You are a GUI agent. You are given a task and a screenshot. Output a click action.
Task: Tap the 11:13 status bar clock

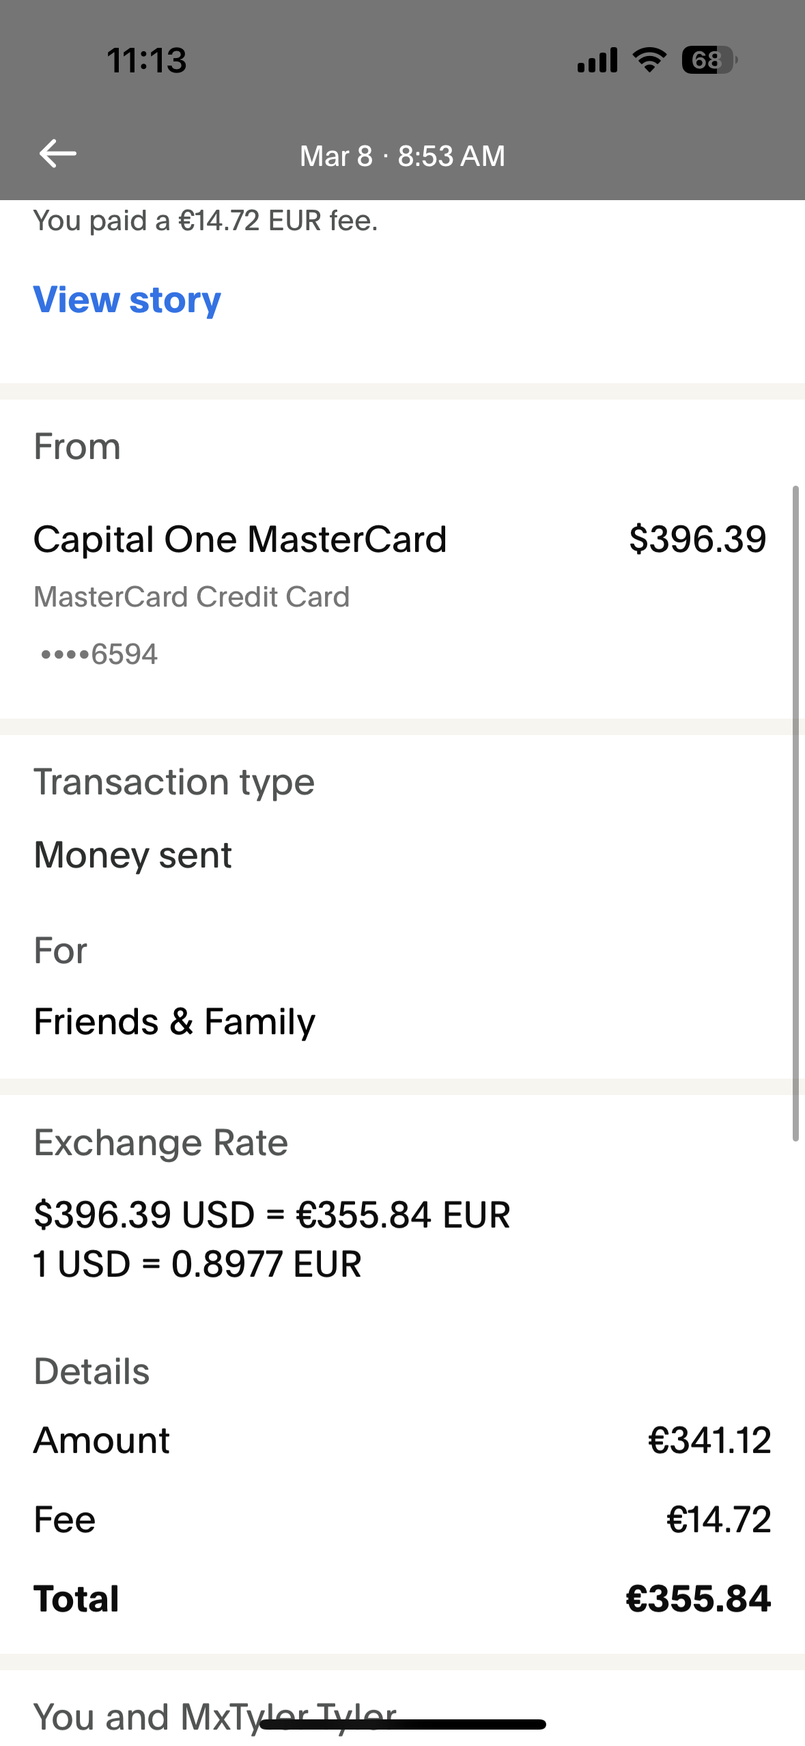pyautogui.click(x=147, y=60)
